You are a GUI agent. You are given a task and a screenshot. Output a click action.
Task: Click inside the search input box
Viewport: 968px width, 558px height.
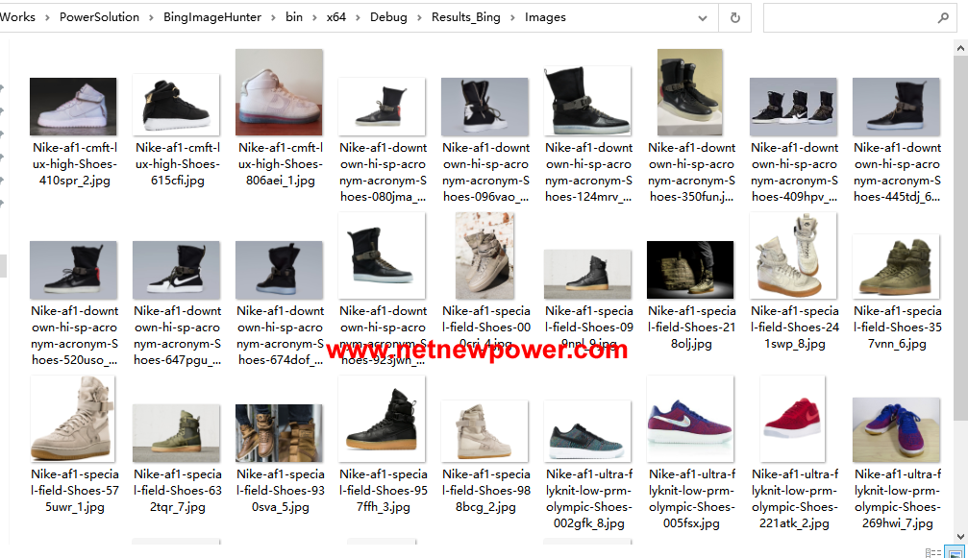[846, 17]
